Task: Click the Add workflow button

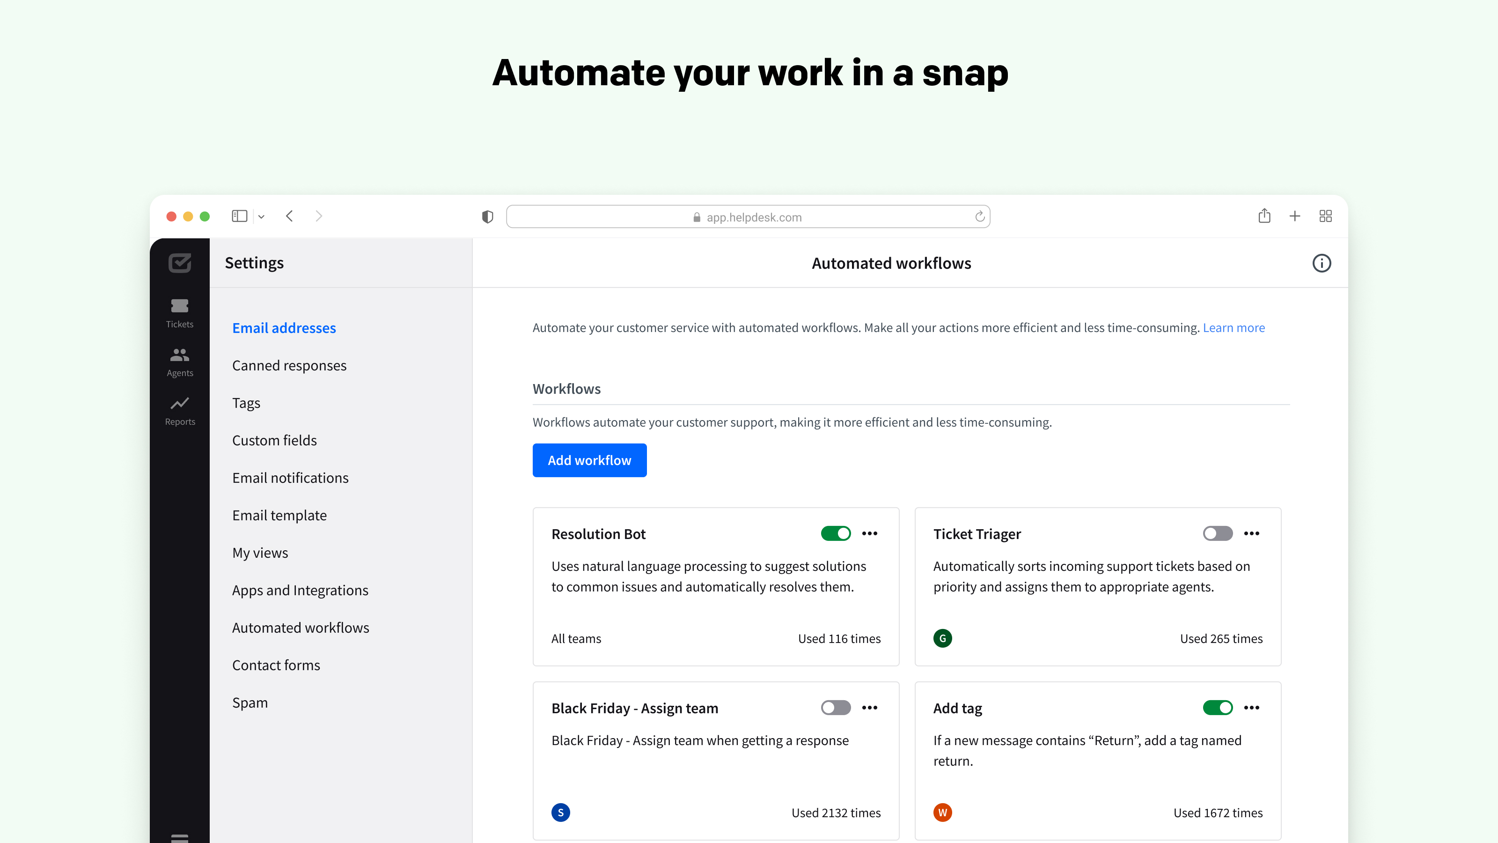Action: coord(589,460)
